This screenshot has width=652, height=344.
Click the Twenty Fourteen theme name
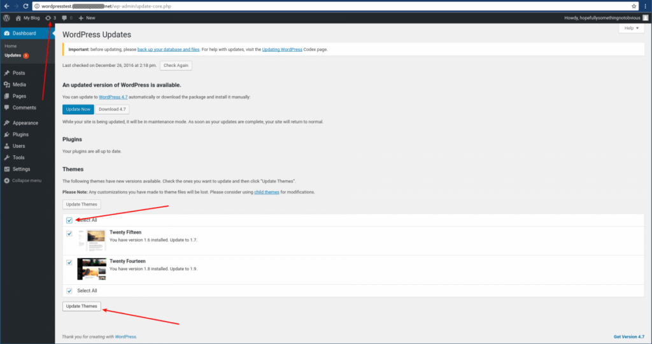click(x=127, y=261)
